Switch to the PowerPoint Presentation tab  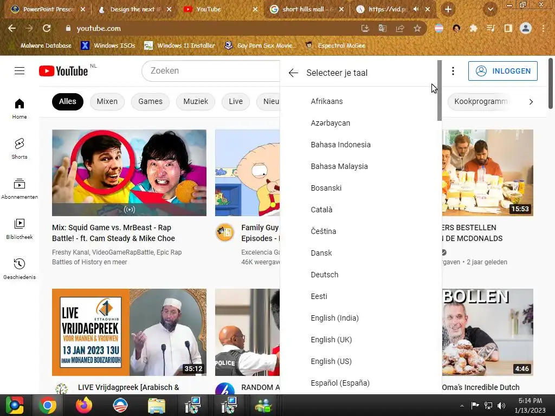coord(48,9)
